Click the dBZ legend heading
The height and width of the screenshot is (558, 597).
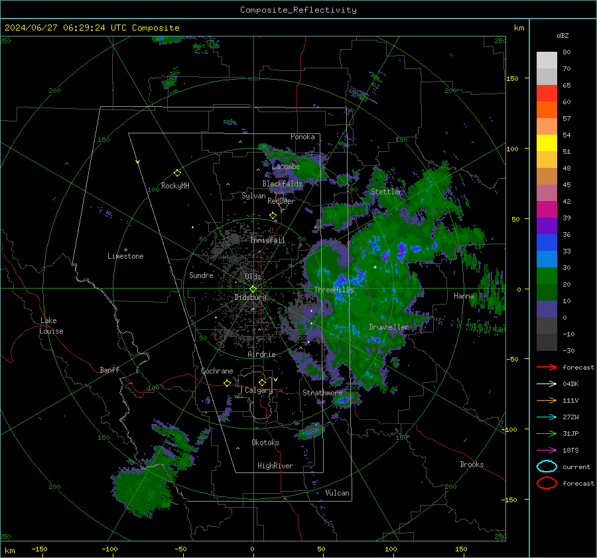coord(563,35)
